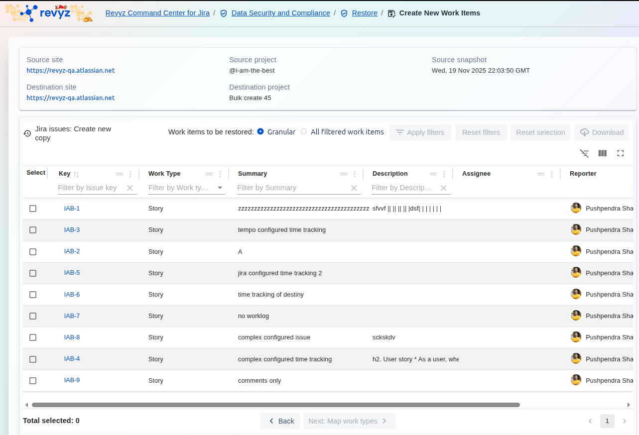Choose the Granular radio option
Image resolution: width=639 pixels, height=435 pixels.
(x=260, y=132)
